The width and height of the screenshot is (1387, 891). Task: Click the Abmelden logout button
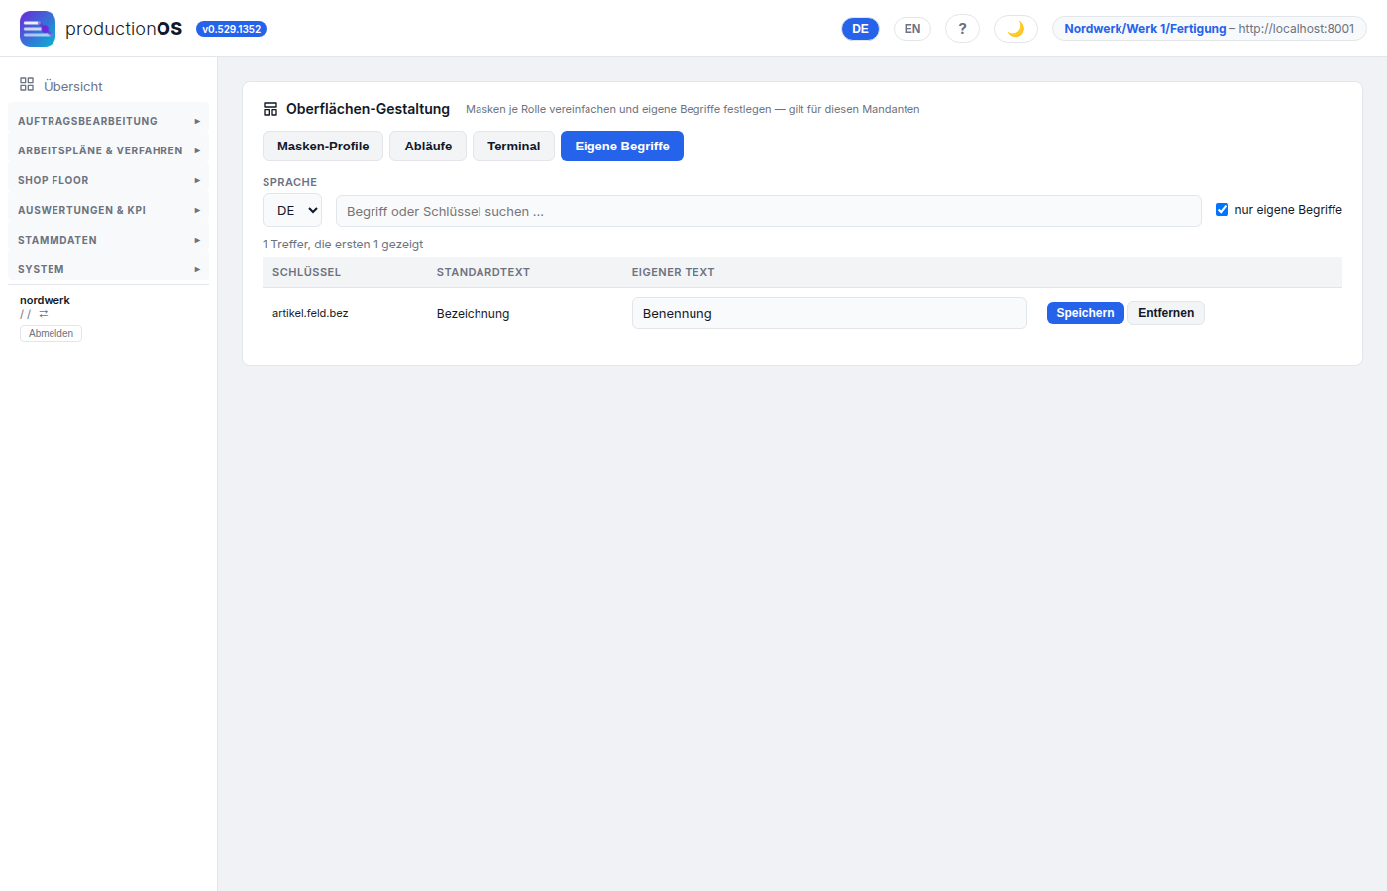point(51,334)
